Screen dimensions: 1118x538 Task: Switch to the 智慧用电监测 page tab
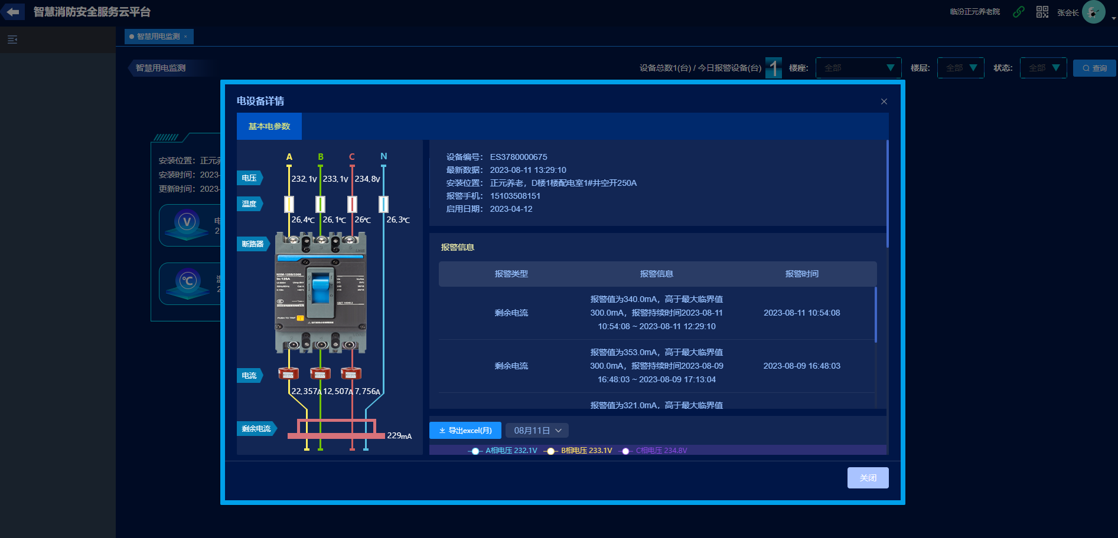click(x=158, y=37)
